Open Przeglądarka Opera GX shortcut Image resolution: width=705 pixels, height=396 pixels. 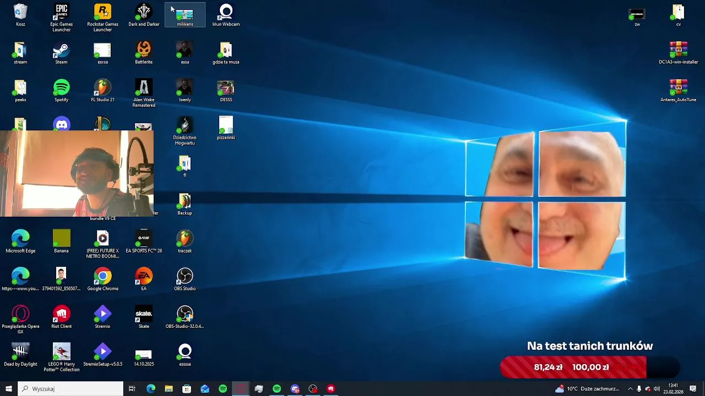coord(20,320)
